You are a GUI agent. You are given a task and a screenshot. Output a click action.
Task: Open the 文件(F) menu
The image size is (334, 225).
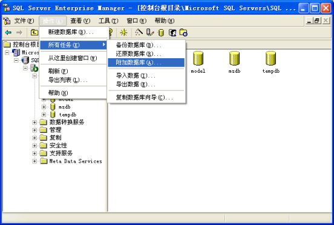point(24,21)
